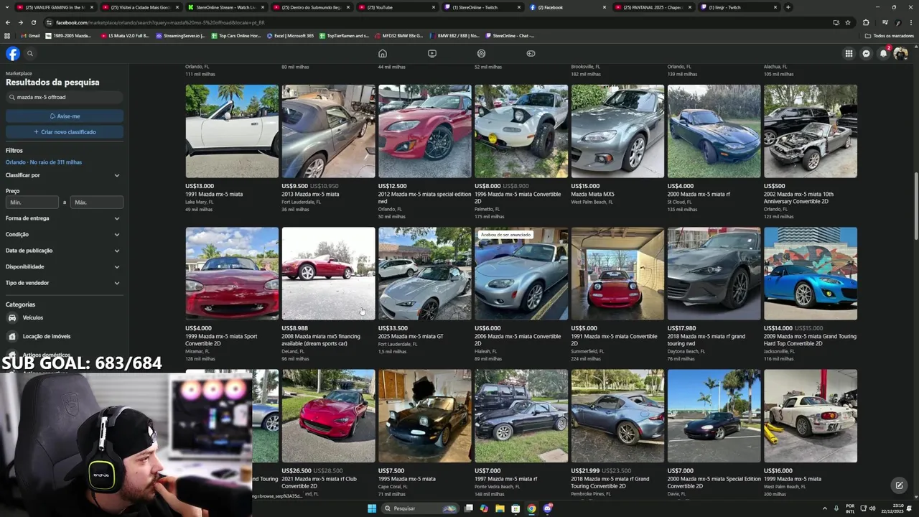The width and height of the screenshot is (919, 517).
Task: Open Discord from the taskbar
Action: pyautogui.click(x=548, y=508)
